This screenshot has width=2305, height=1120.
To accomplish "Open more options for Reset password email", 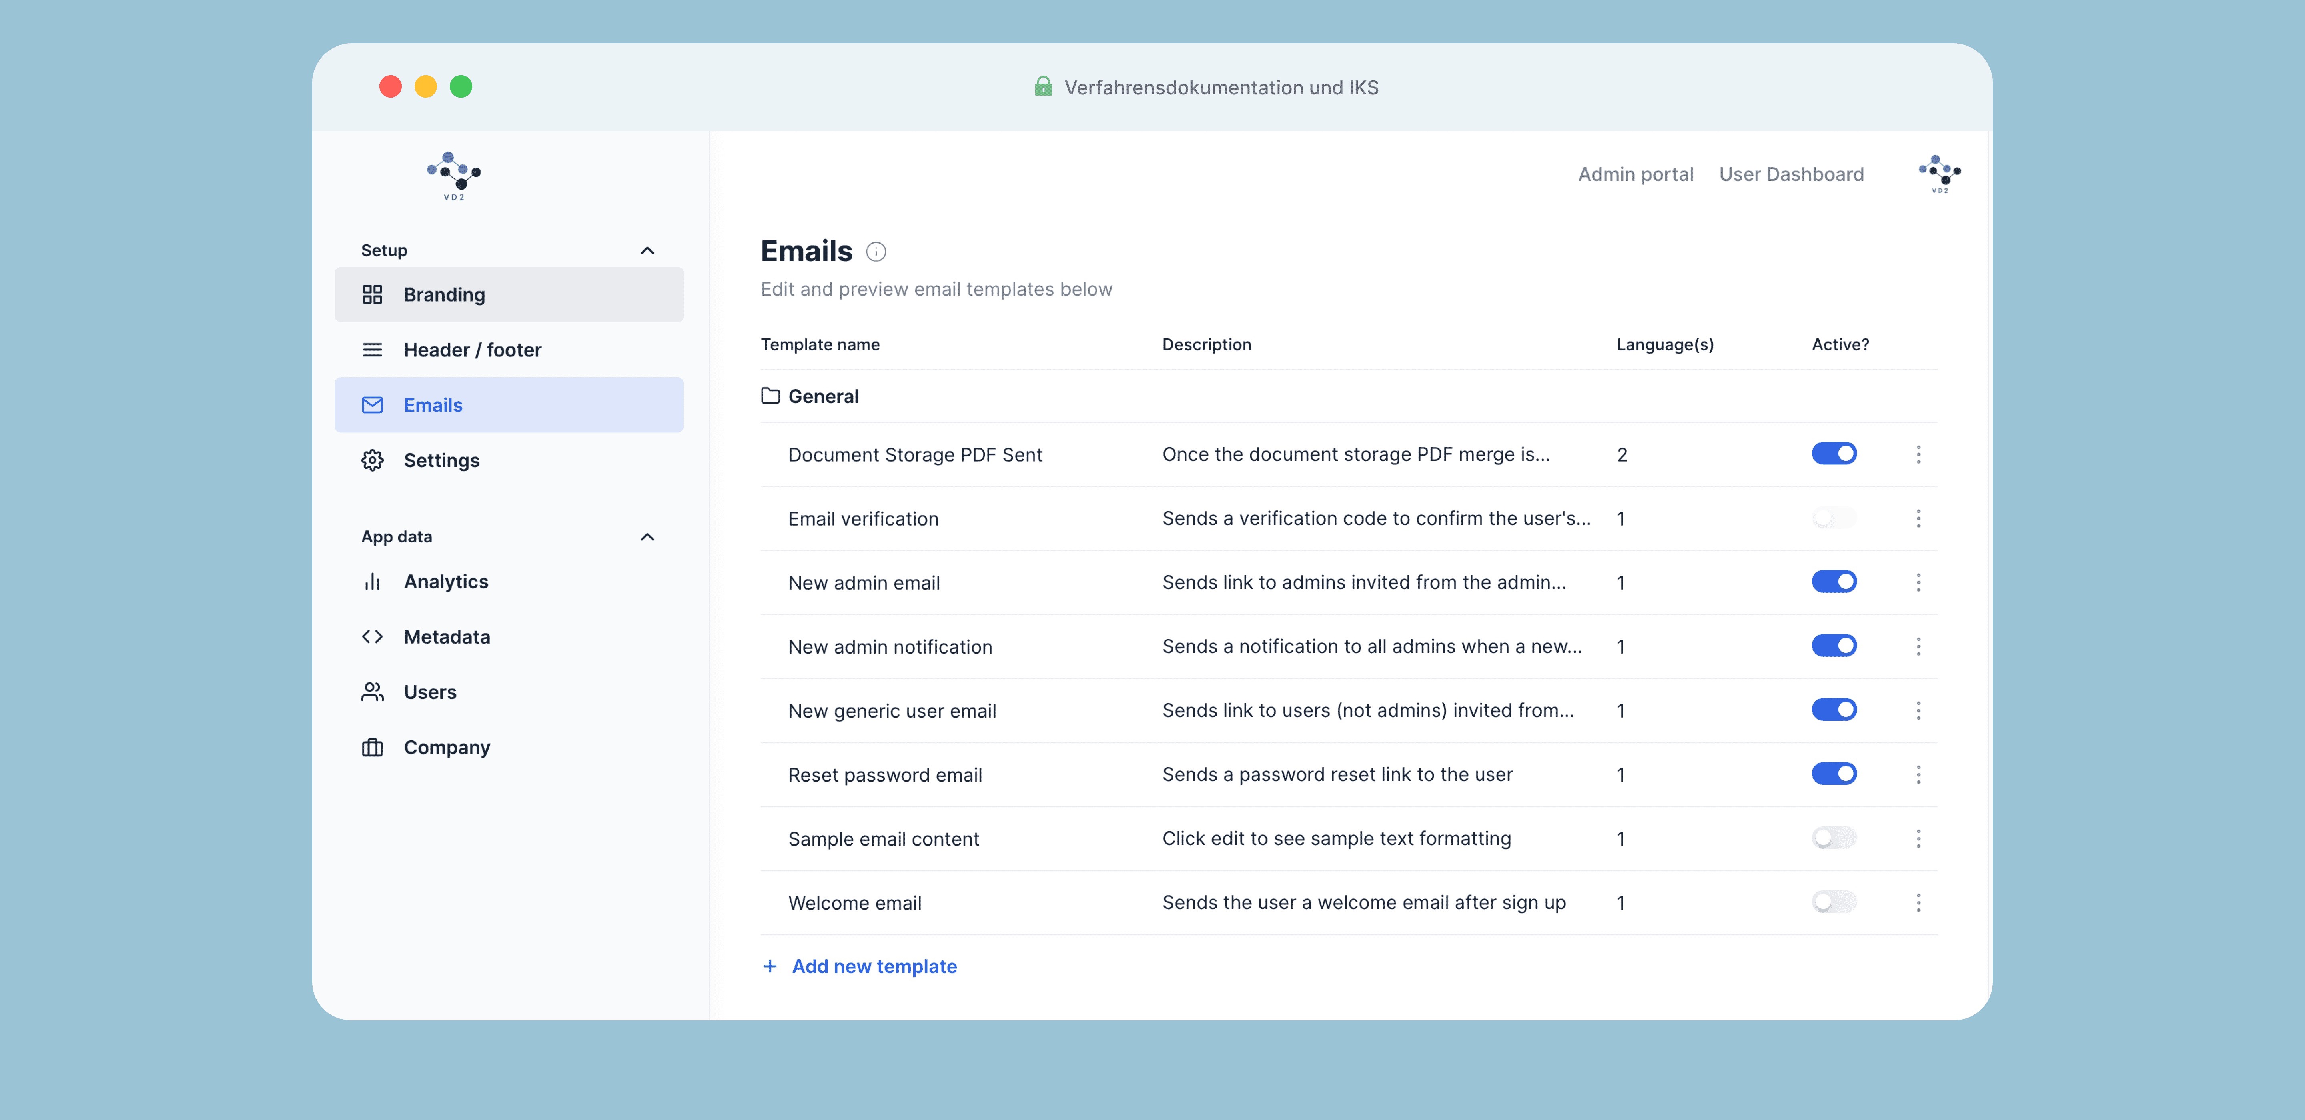I will (1918, 775).
